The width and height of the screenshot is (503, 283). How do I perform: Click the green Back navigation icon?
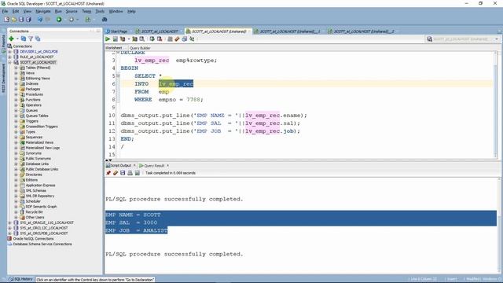click(59, 20)
